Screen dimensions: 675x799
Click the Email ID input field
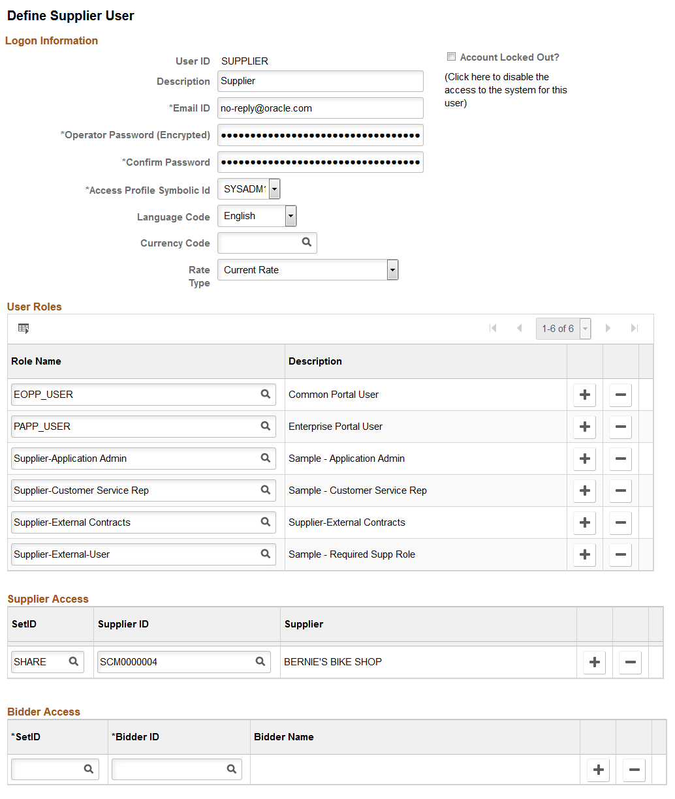(320, 108)
